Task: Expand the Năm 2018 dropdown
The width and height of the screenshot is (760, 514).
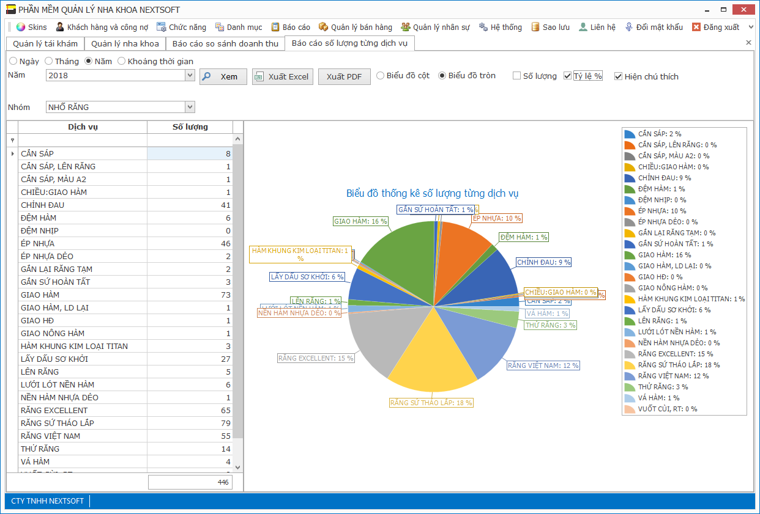Action: pos(190,75)
